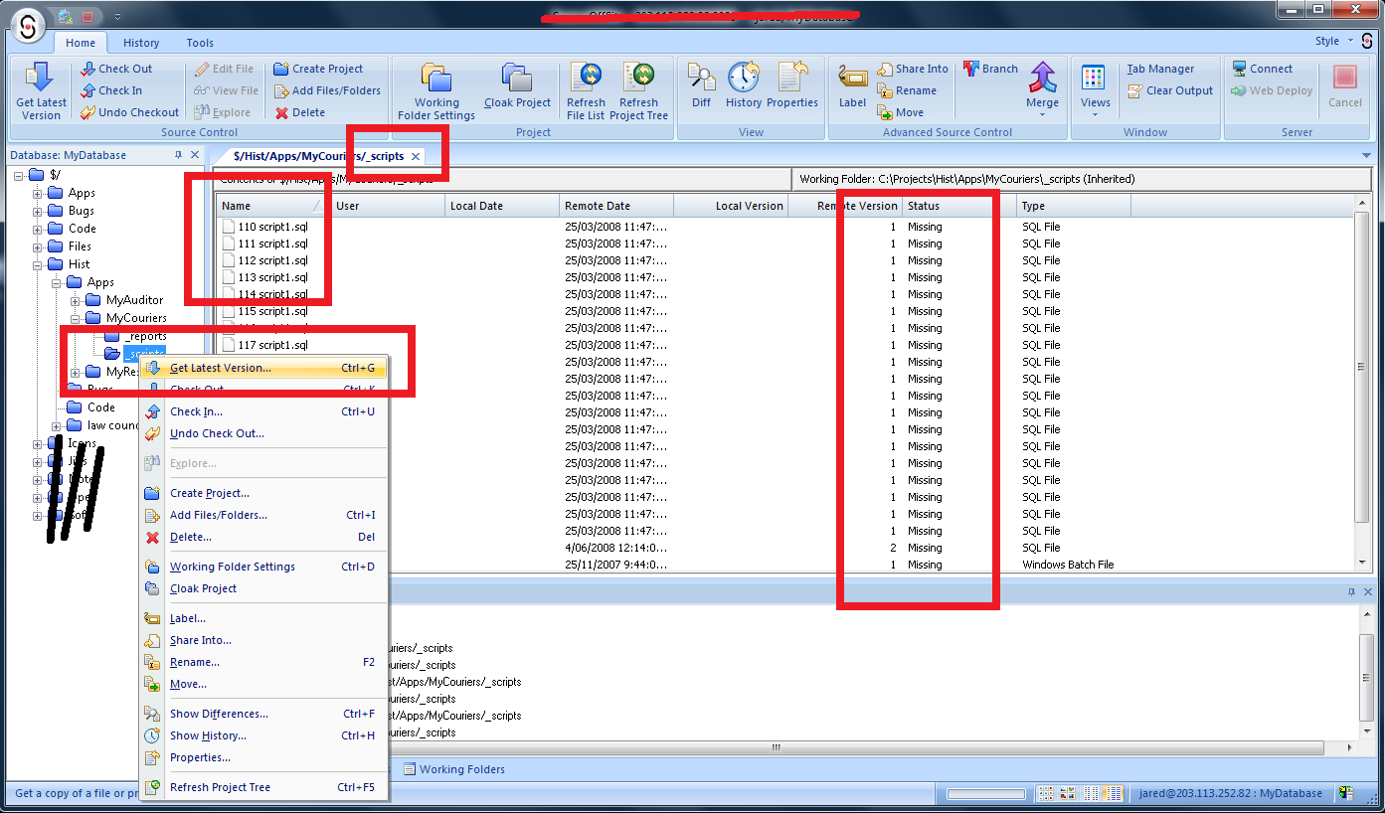
Task: Switch to the Tools ribbon tab
Action: tap(200, 43)
